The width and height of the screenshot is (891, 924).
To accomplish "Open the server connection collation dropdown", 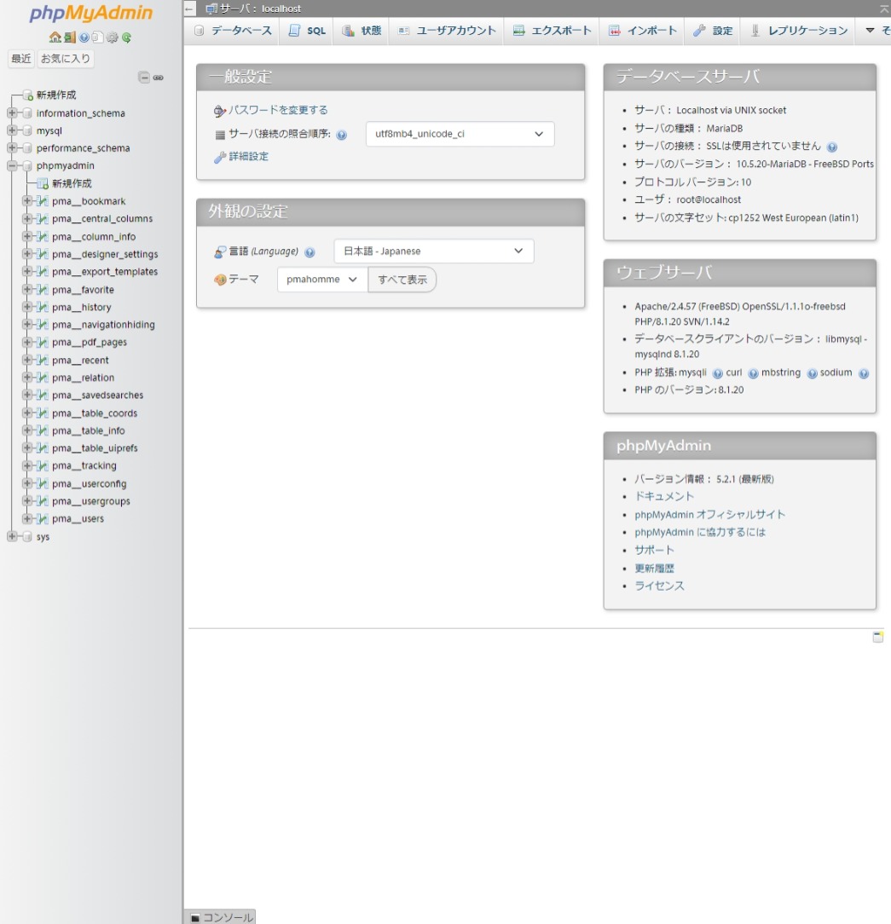I will pos(460,134).
